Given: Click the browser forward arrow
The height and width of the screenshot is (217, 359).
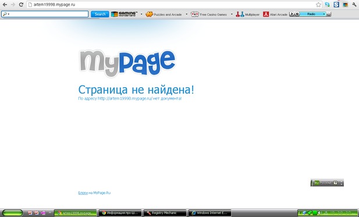Looking at the screenshot, I should coord(13,4).
